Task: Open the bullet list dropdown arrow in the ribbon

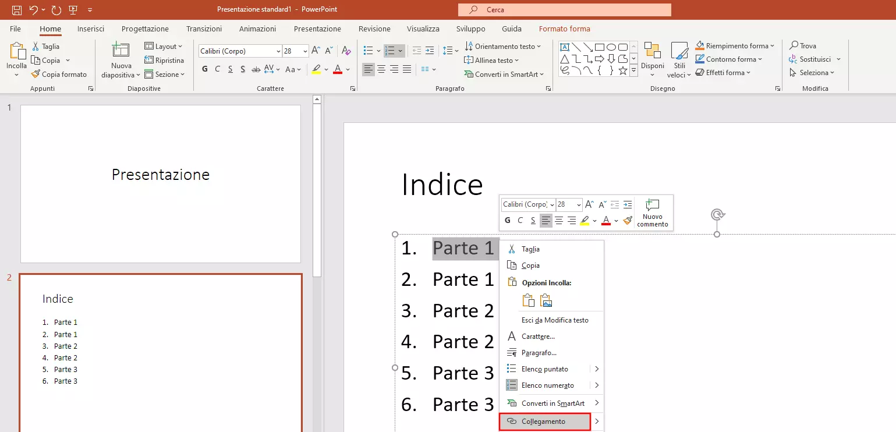Action: 377,51
